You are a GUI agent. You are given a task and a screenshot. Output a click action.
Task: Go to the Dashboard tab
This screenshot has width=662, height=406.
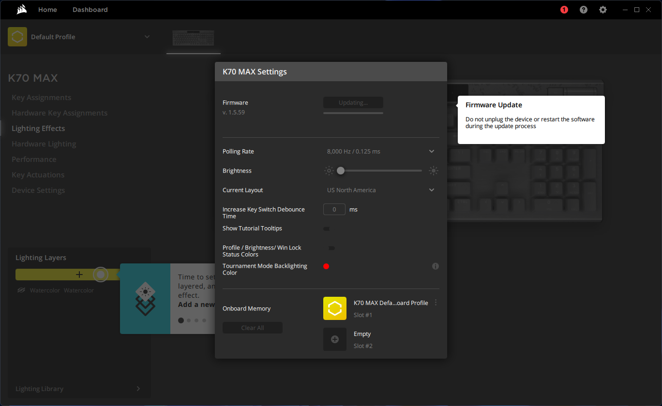(x=90, y=10)
